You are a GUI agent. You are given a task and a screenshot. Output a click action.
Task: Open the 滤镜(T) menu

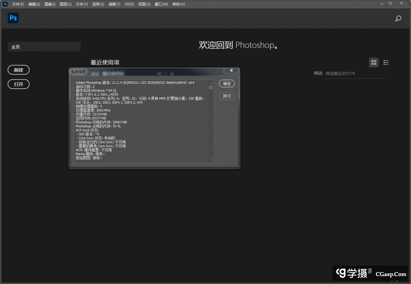click(x=114, y=4)
